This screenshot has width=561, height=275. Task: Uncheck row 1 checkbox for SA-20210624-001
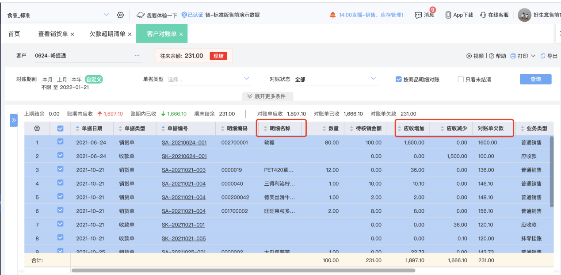point(61,142)
